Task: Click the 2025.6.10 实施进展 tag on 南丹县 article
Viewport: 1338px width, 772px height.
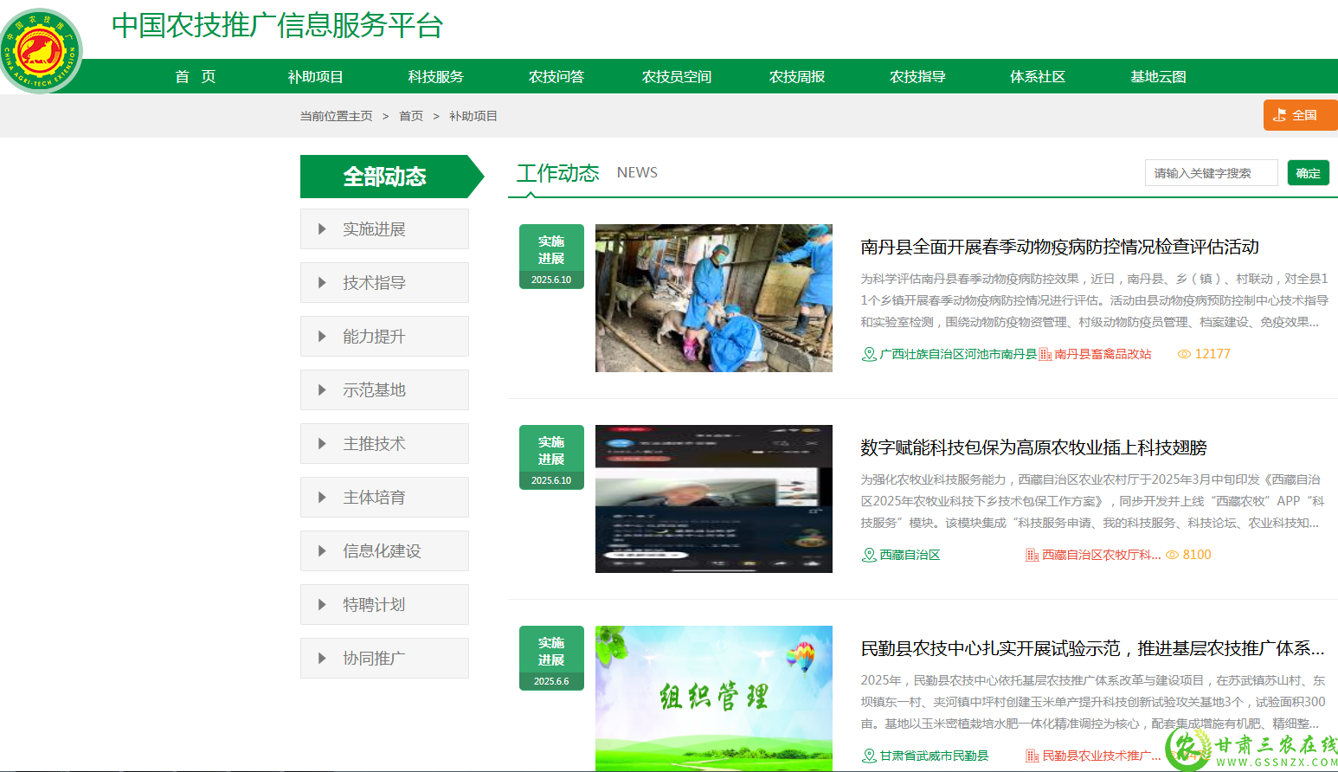Action: [x=551, y=256]
